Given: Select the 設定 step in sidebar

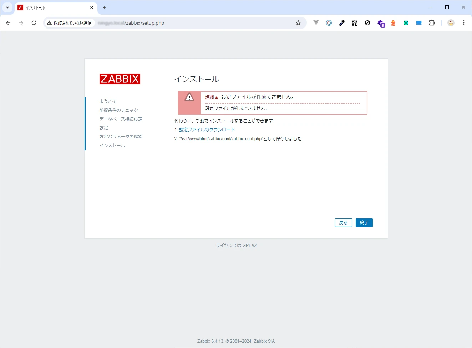Looking at the screenshot, I should pyautogui.click(x=103, y=128).
